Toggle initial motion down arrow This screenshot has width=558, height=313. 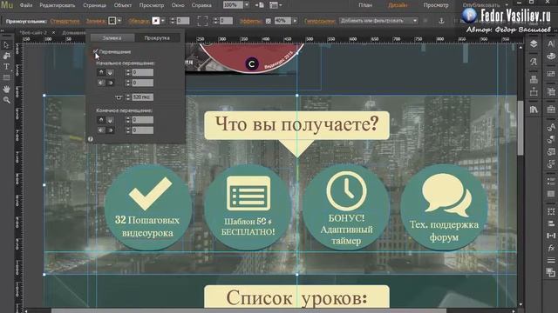click(x=110, y=72)
